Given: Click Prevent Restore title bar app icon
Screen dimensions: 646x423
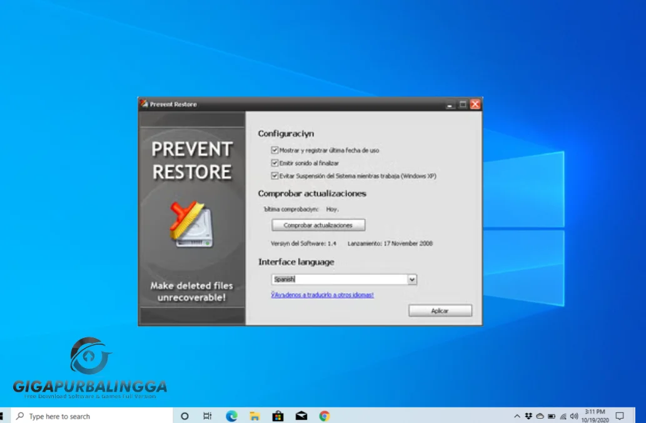Looking at the screenshot, I should tap(144, 104).
